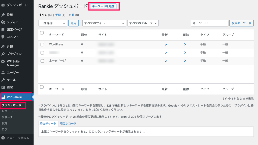
Task: Click the 最新 checkmark in ホームページ row
Action: point(166,61)
